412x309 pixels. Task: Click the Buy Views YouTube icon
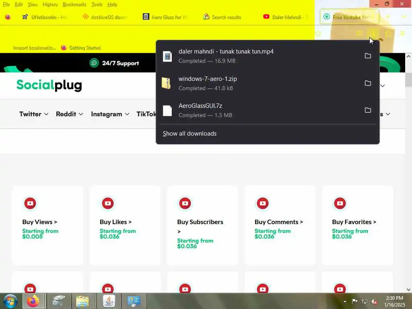coord(30,203)
